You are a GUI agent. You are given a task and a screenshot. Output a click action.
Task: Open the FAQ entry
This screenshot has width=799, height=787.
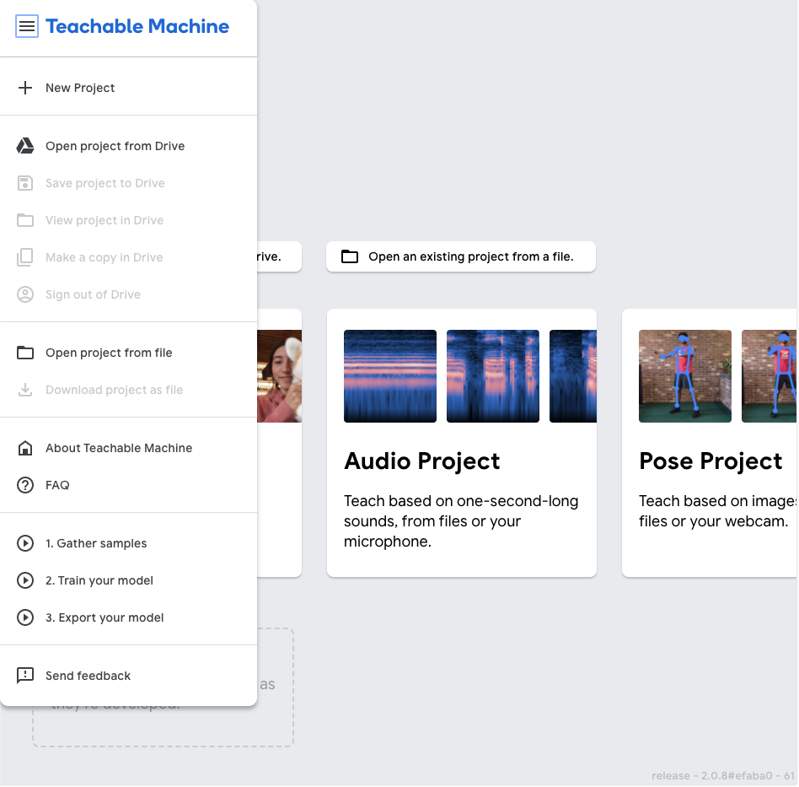(x=57, y=485)
